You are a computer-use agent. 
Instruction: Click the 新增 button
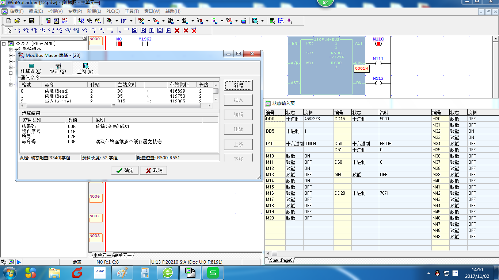(x=238, y=85)
